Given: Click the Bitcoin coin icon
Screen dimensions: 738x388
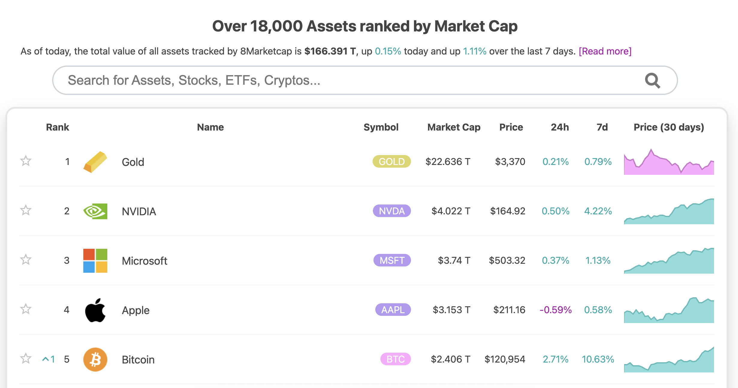Looking at the screenshot, I should coord(95,359).
